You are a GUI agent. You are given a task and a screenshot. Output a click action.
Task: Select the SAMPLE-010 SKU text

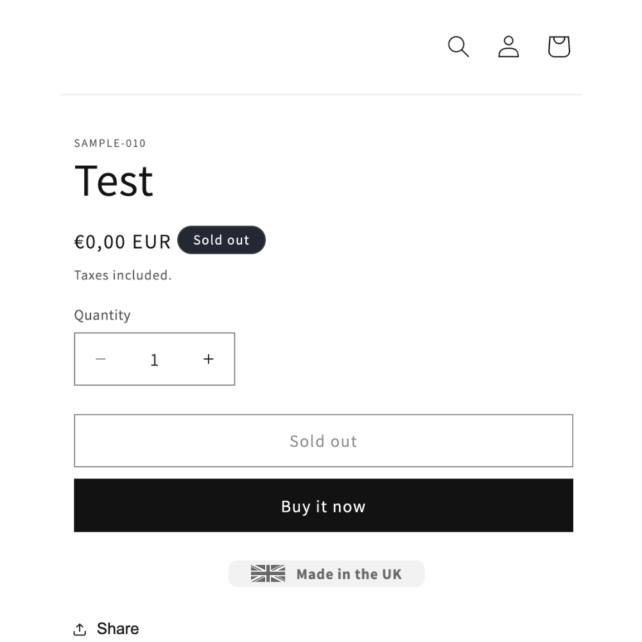[x=110, y=143]
